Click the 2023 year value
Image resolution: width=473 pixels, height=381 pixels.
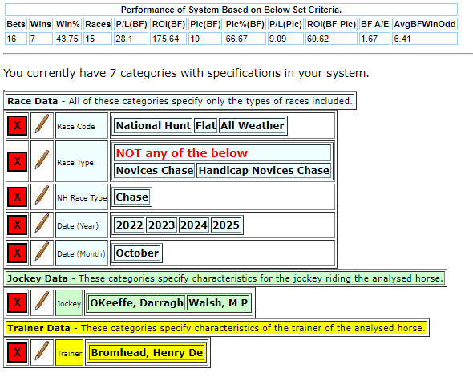[x=161, y=225]
